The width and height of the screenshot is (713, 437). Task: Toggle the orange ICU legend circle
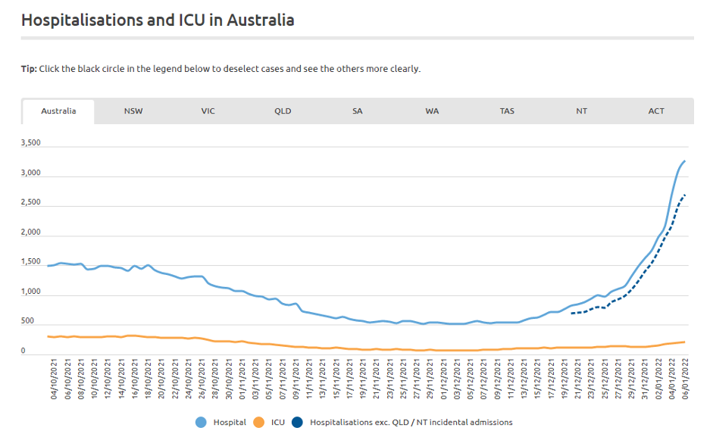coord(259,422)
